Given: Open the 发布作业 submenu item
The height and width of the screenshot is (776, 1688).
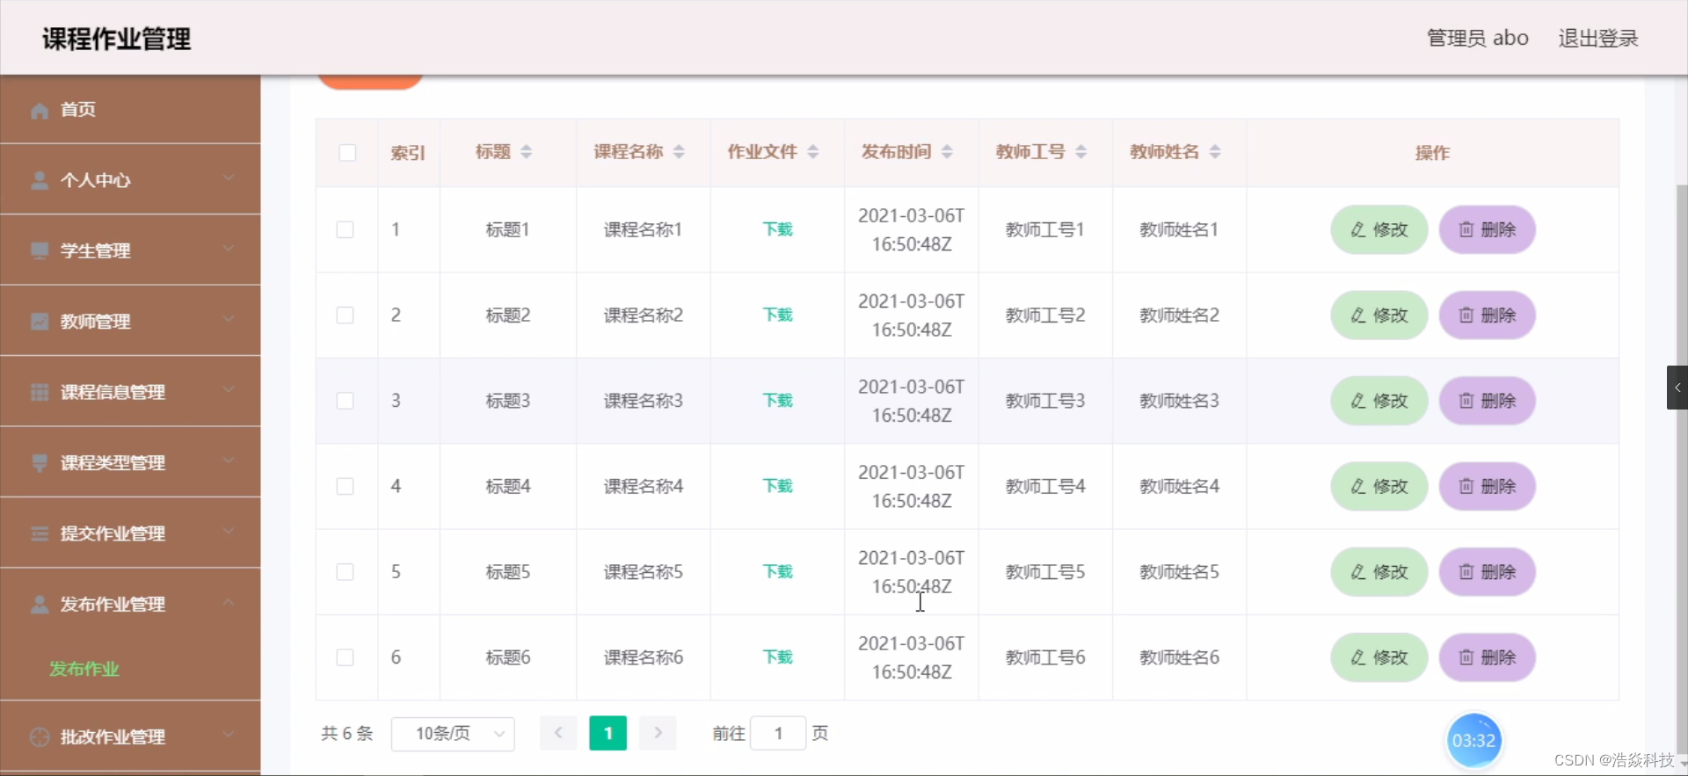Looking at the screenshot, I should click(x=130, y=669).
